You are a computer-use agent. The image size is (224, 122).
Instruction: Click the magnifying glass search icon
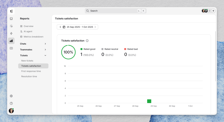click(88, 11)
